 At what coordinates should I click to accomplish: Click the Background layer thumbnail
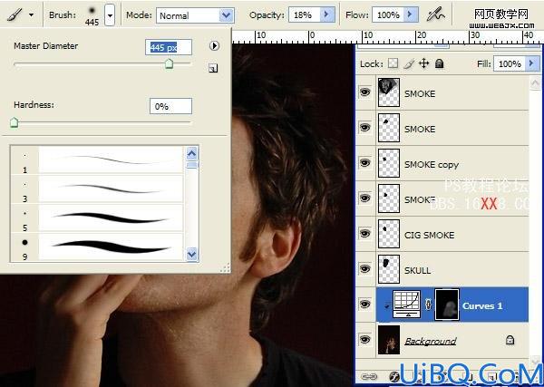click(389, 340)
